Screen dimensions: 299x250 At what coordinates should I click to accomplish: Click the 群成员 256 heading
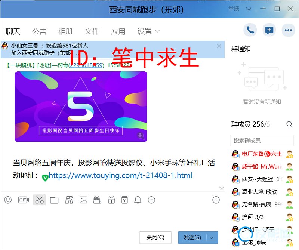pos(250,124)
